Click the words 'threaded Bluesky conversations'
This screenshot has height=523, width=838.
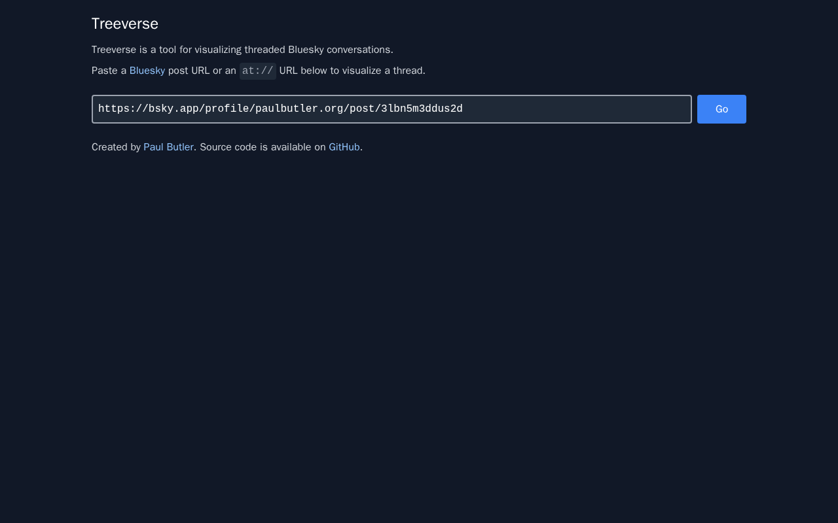318,50
